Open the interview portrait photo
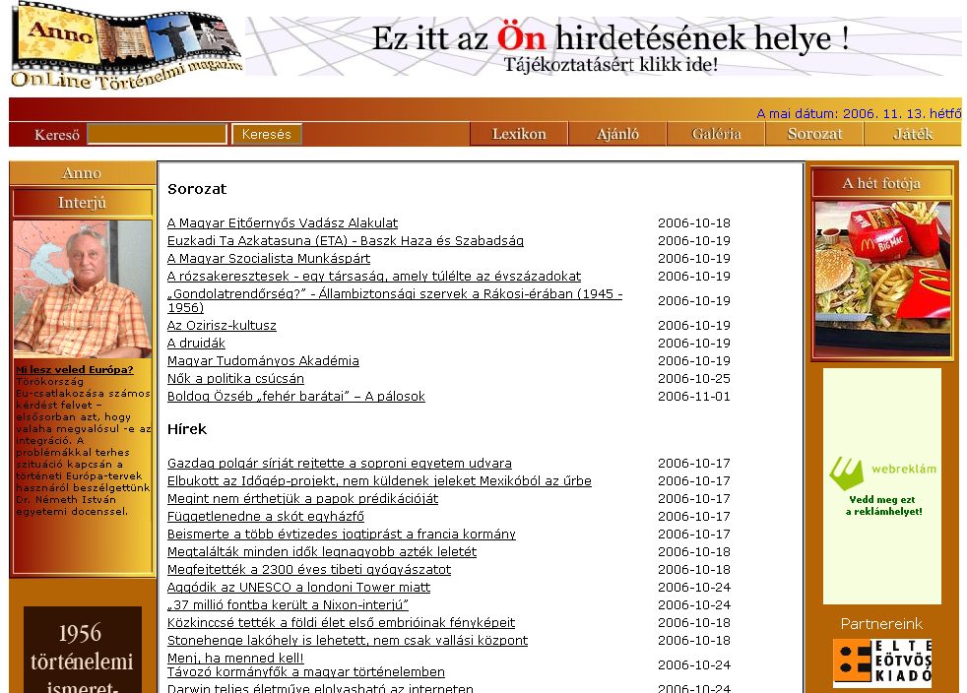This screenshot has height=693, width=967. (82, 289)
